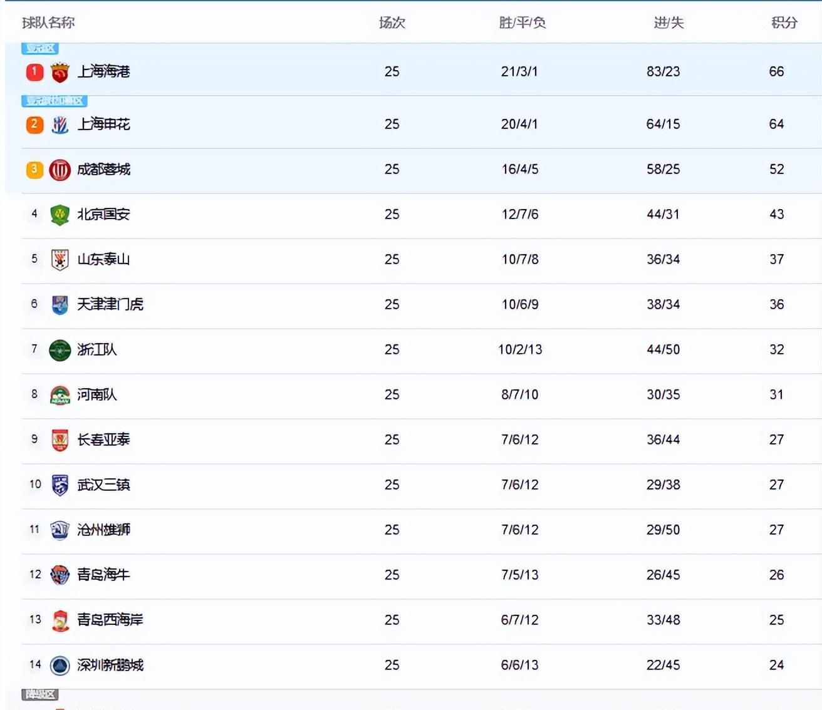Click goals 44/31 for 北京国安
822x710 pixels.
click(x=663, y=214)
